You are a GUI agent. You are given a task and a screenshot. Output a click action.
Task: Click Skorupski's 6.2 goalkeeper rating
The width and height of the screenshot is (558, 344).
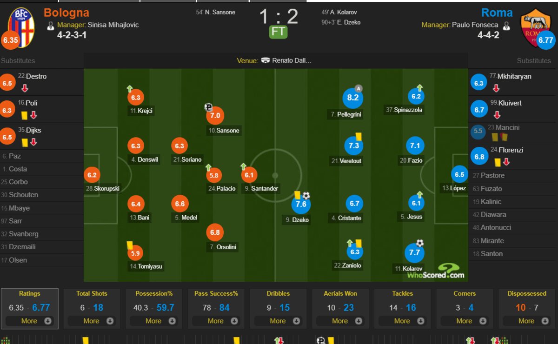click(92, 175)
